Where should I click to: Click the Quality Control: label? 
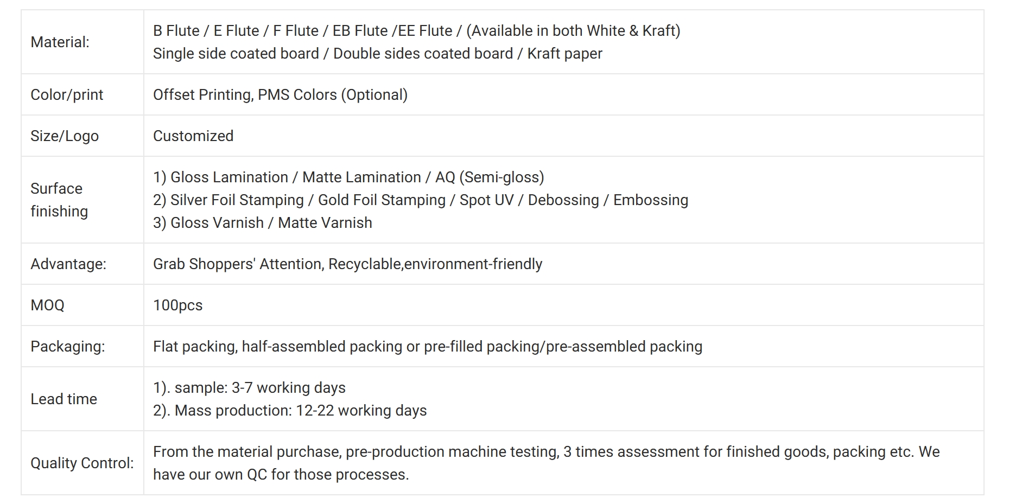point(82,463)
